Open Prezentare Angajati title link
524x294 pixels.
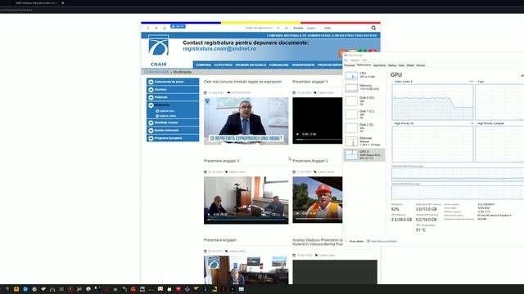(220, 240)
